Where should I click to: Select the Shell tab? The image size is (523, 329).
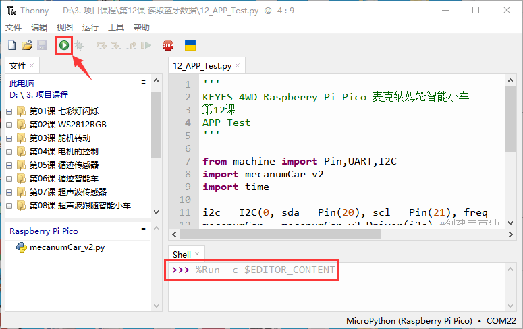182,255
